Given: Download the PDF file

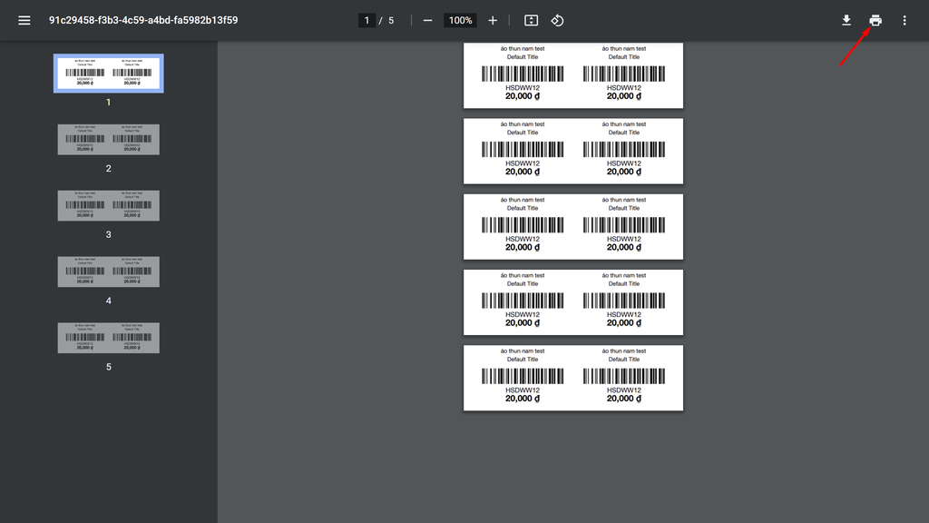Looking at the screenshot, I should 846,20.
